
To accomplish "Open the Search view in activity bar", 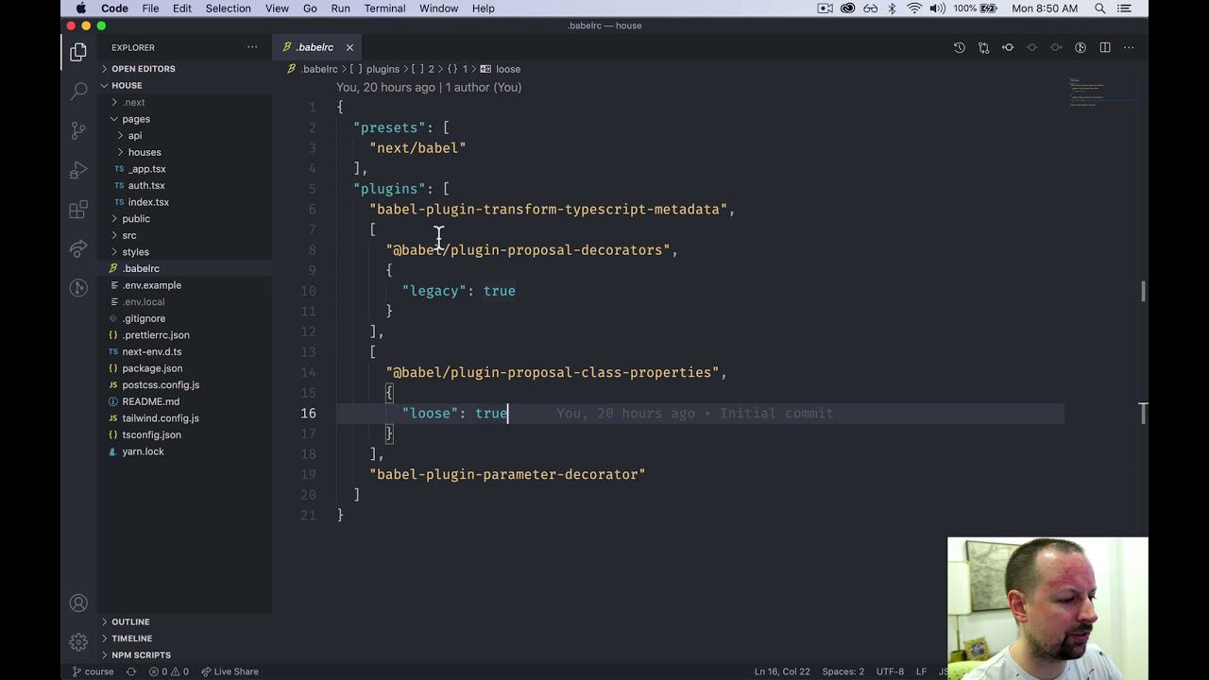I will coord(78,91).
